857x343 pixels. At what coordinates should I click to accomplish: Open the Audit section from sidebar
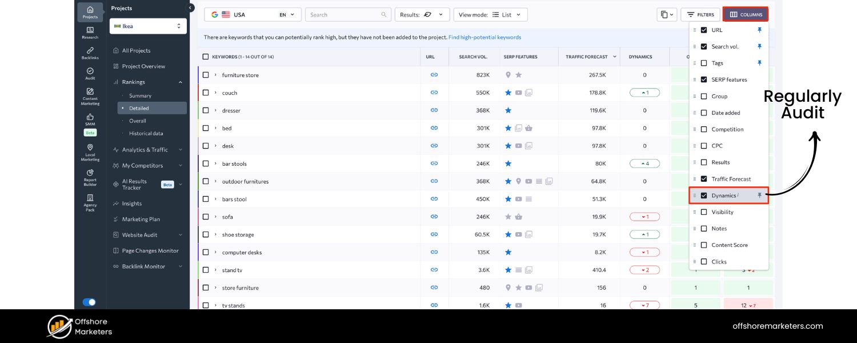tap(90, 73)
